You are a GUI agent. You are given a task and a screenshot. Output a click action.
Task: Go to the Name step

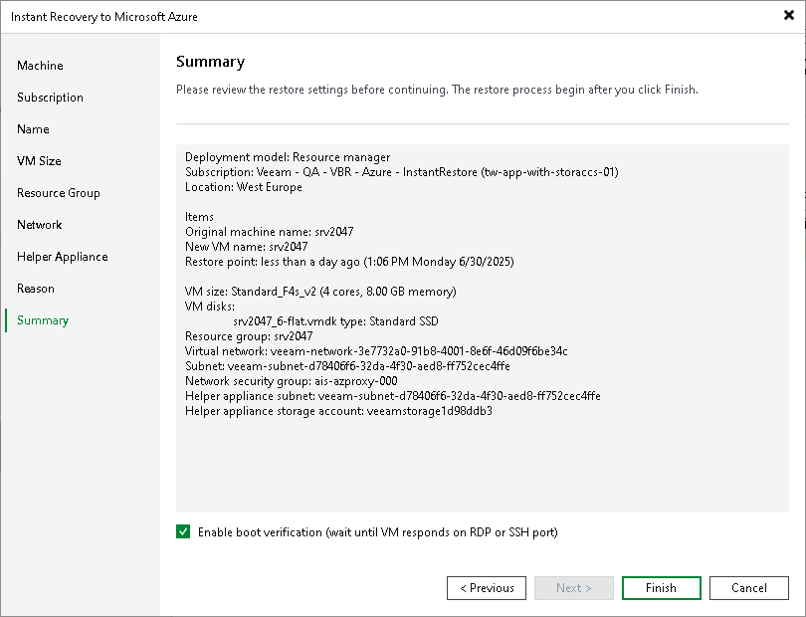coord(33,128)
